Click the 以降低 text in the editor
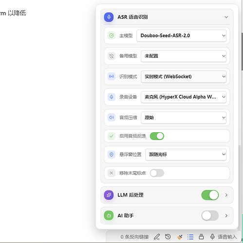243x243 pixels. click(x=17, y=13)
